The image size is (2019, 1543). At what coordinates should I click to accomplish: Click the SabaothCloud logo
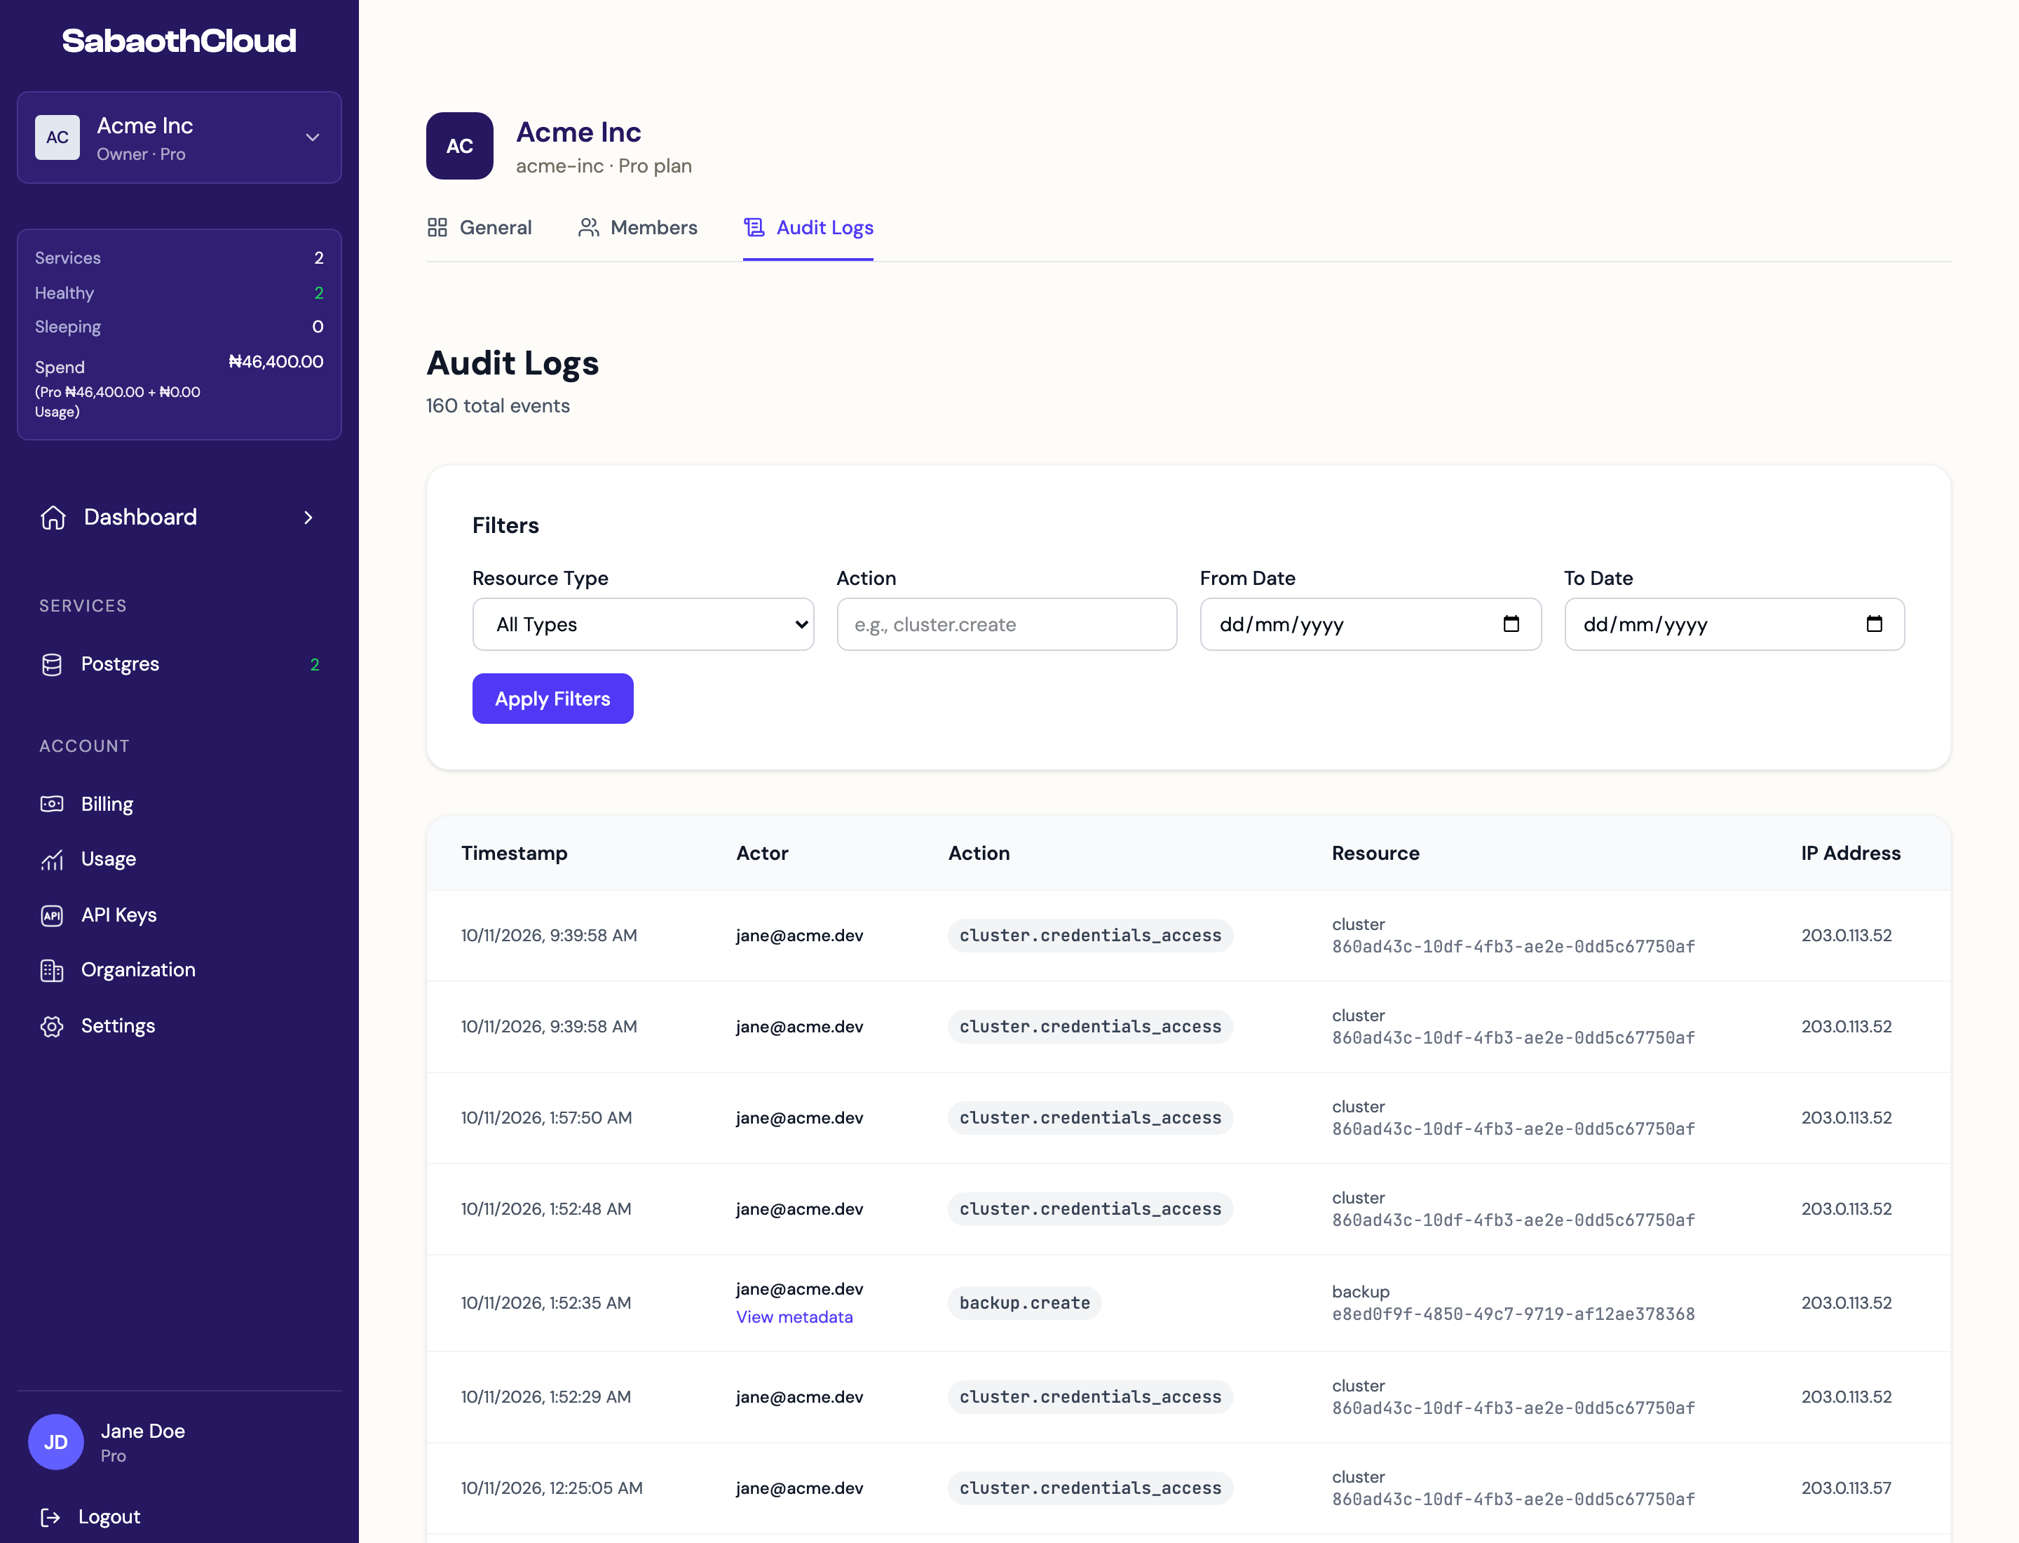pyautogui.click(x=179, y=41)
